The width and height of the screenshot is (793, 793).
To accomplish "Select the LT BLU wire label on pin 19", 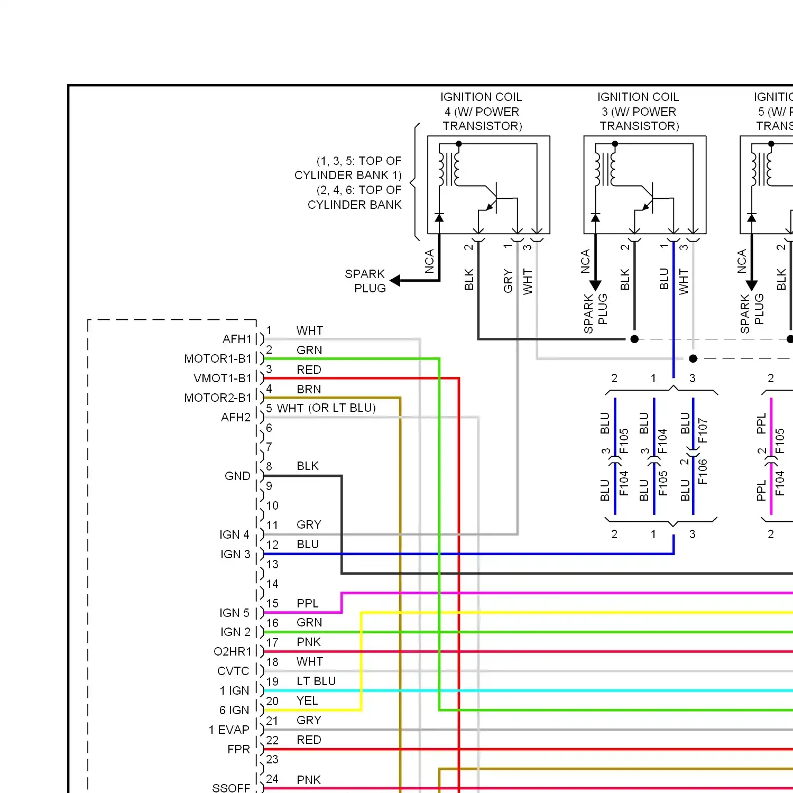I will [316, 681].
